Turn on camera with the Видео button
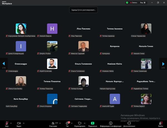 19,123
